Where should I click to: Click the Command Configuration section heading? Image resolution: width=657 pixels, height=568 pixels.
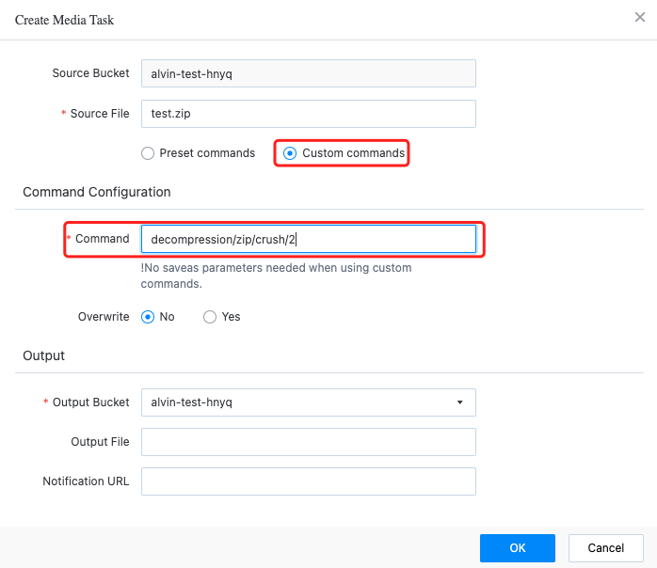(97, 192)
